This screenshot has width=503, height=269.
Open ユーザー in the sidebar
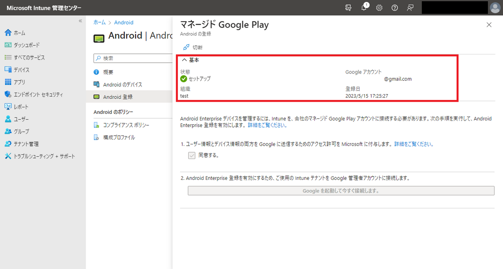[x=21, y=119]
